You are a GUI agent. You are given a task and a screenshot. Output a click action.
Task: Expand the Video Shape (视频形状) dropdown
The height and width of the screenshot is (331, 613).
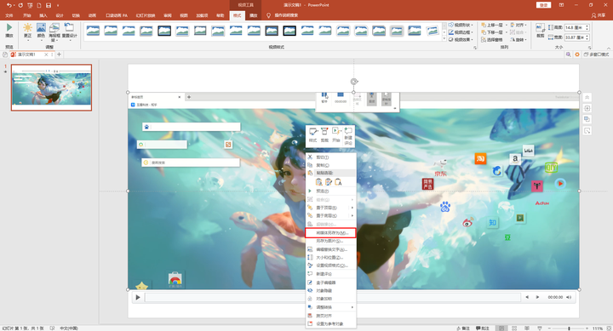coord(461,25)
